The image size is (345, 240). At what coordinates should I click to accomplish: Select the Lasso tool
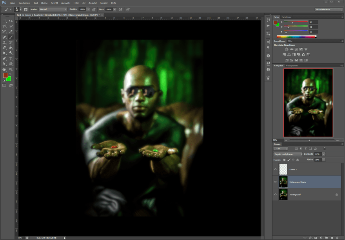point(4,26)
